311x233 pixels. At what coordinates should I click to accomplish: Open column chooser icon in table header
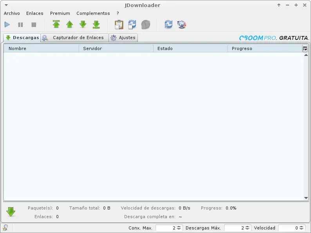coord(305,48)
